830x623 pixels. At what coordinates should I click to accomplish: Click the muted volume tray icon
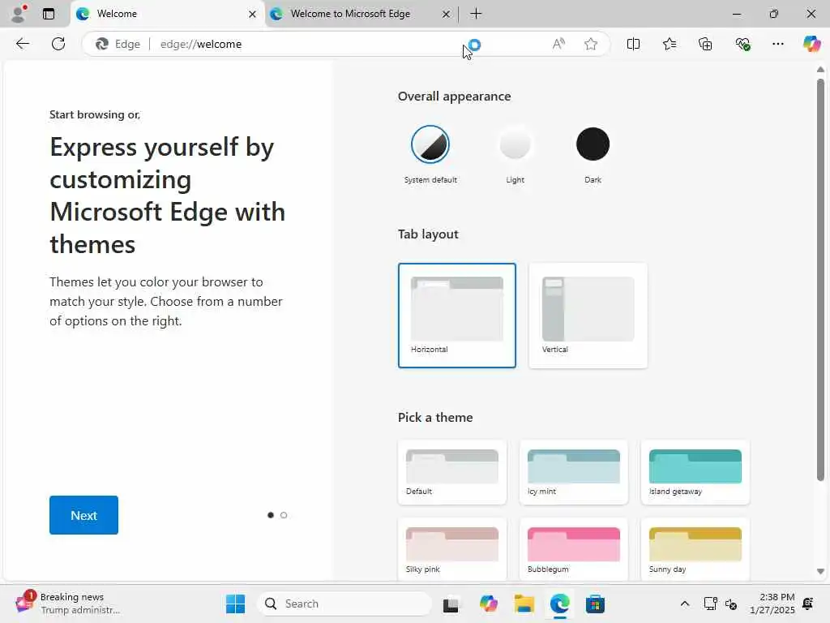point(731,604)
